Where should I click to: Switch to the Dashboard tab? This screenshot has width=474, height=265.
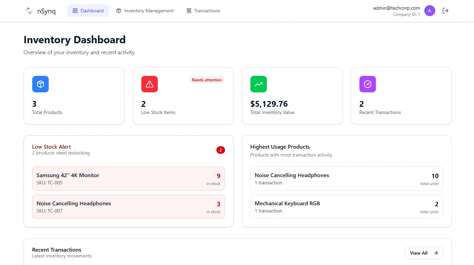click(88, 11)
